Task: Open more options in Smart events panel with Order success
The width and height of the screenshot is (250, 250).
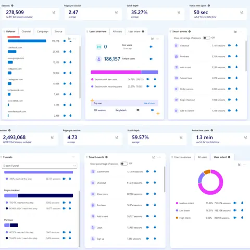Action: pos(241,32)
